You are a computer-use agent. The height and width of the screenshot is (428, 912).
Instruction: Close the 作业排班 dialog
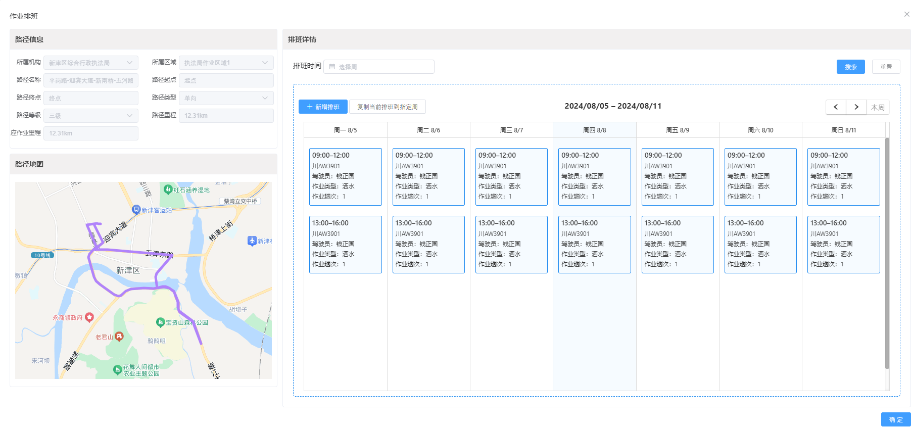point(906,14)
